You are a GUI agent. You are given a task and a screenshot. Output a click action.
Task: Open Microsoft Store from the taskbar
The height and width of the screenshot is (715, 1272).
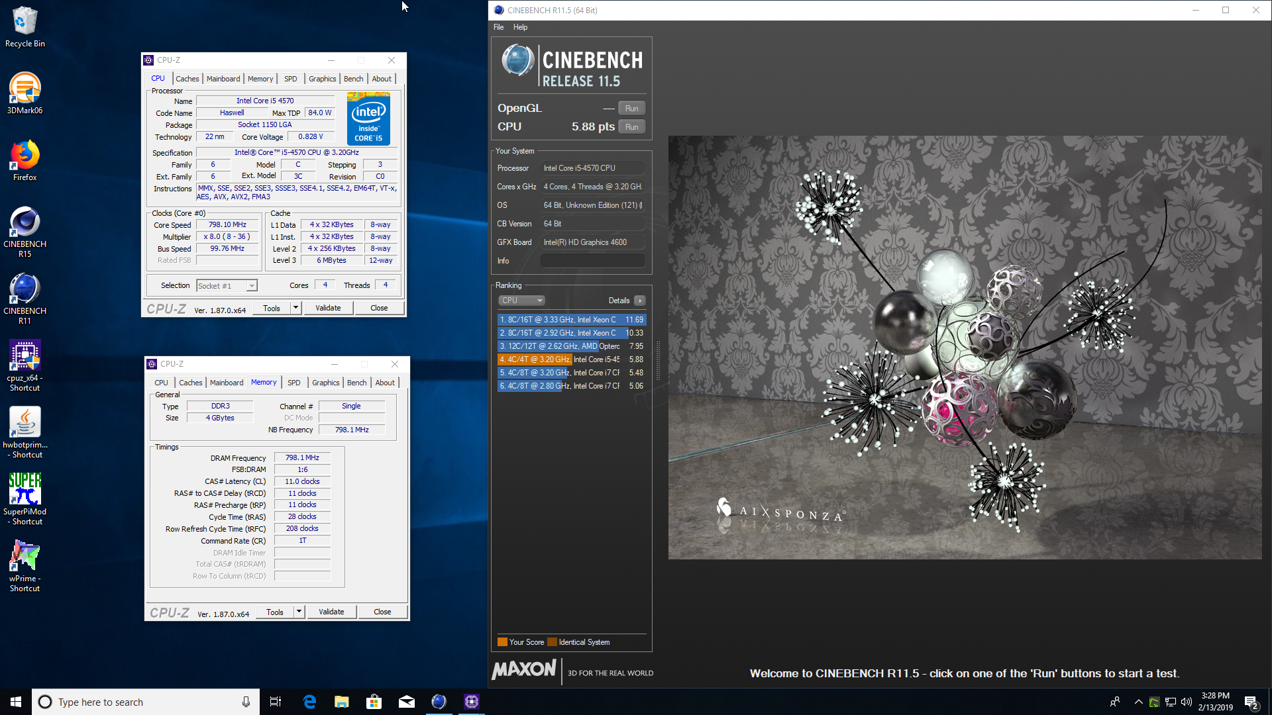click(x=374, y=702)
